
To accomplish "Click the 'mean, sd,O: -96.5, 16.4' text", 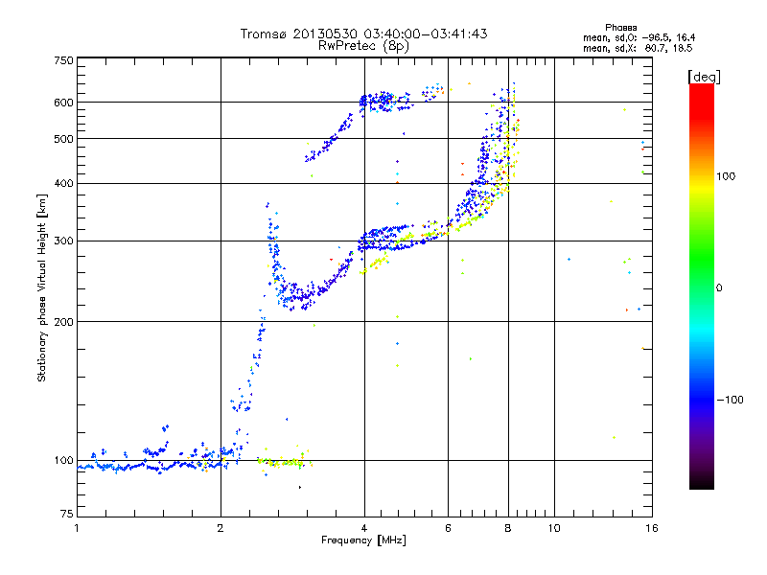I will (x=639, y=37).
